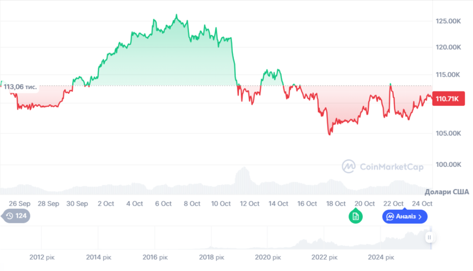Click the 26 Sep date on the axis
This screenshot has height=271, width=473.
click(x=20, y=204)
